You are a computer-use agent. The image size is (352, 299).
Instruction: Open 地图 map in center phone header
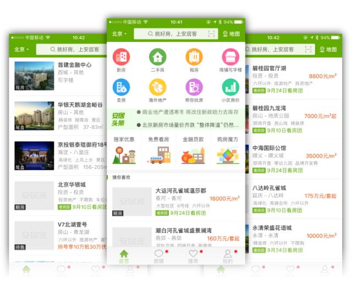click(x=232, y=34)
